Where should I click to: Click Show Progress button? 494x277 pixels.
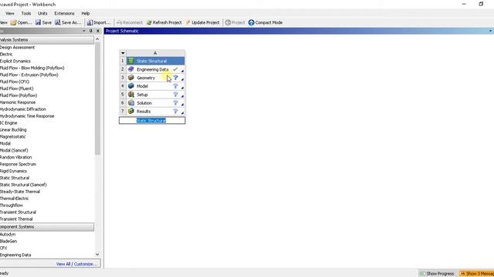[437, 274]
